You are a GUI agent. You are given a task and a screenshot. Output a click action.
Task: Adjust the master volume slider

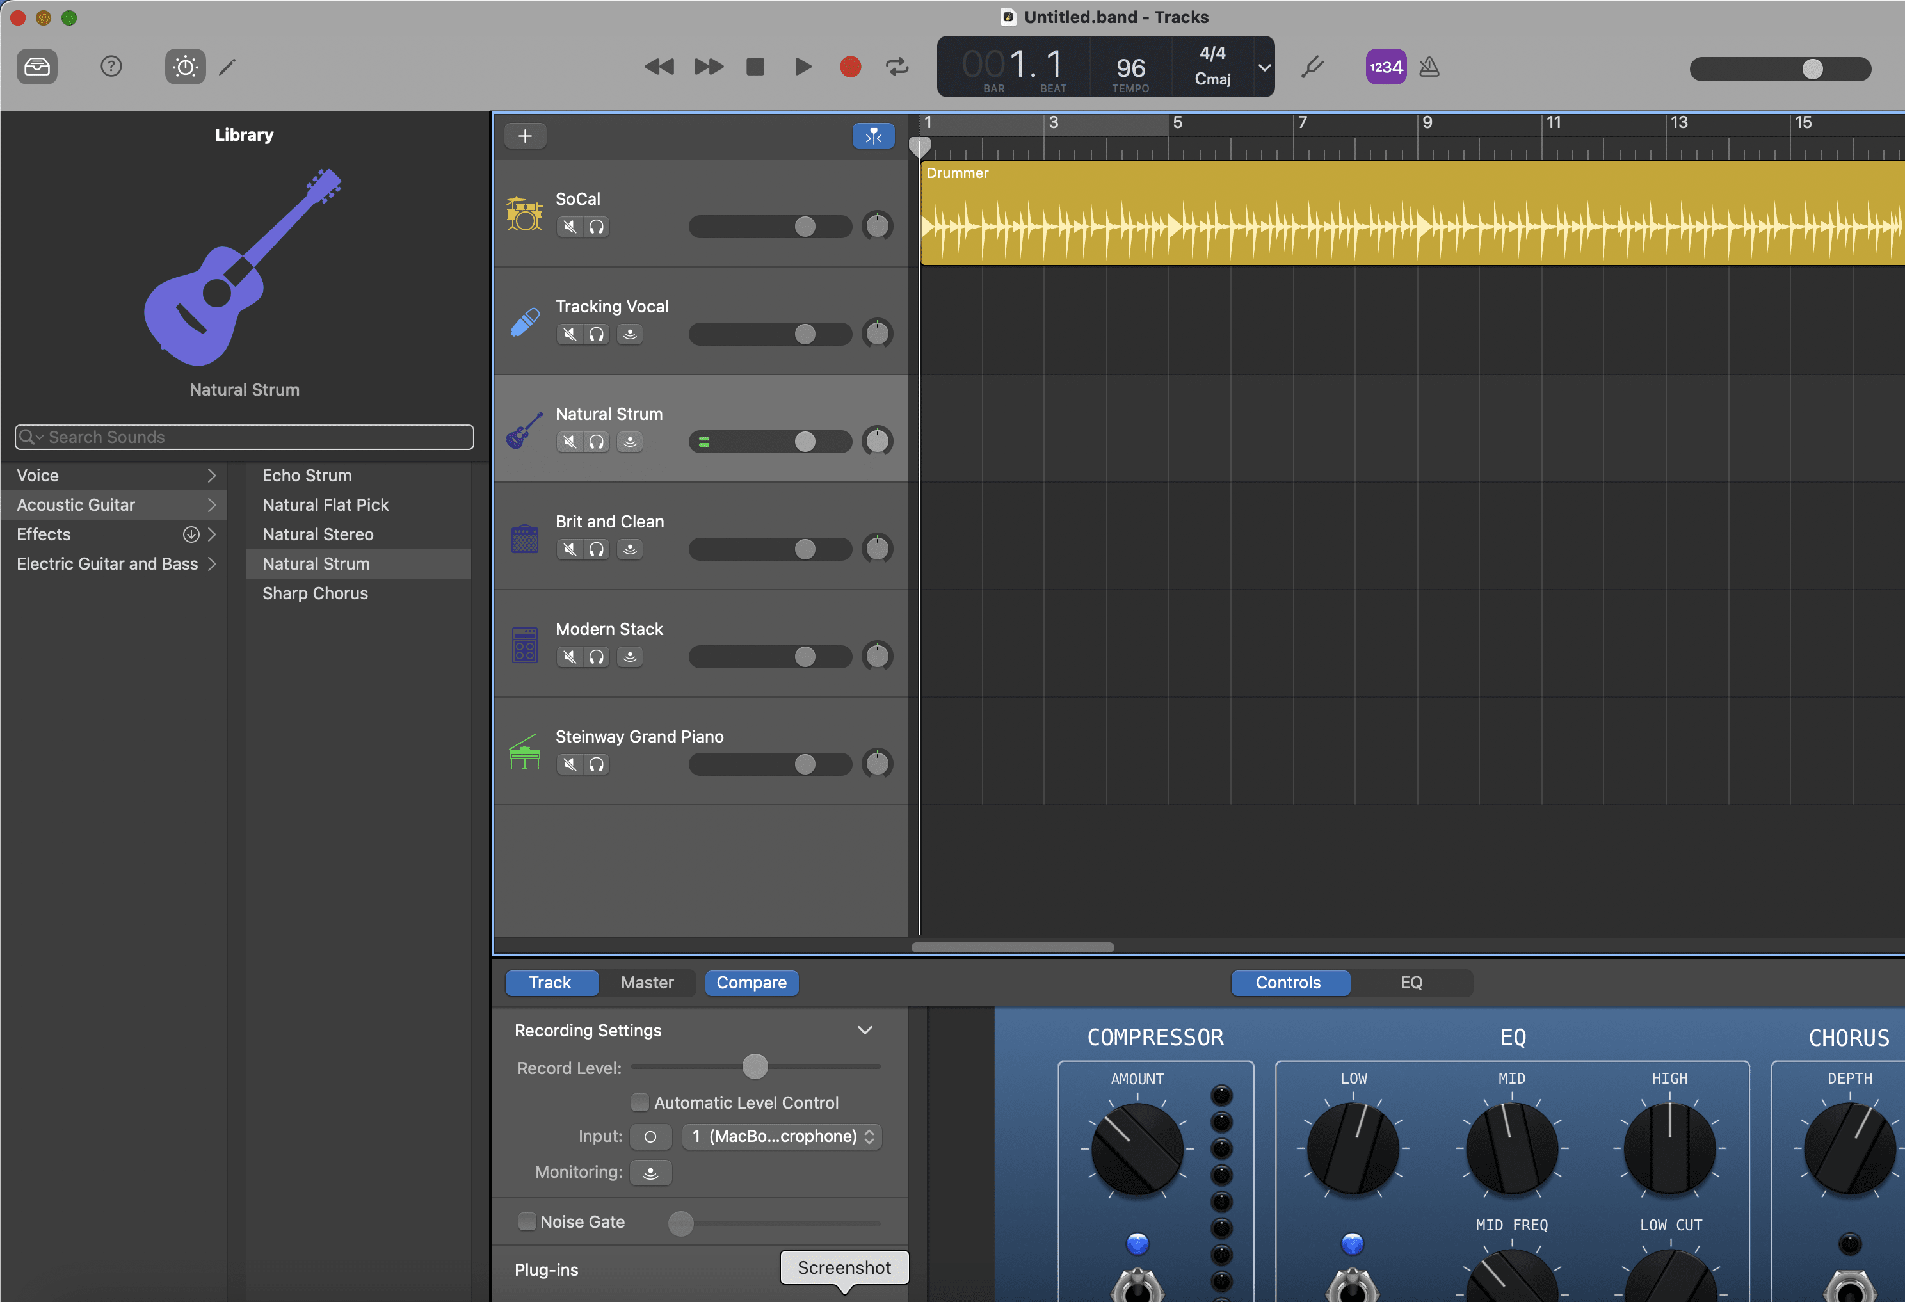tap(1780, 69)
